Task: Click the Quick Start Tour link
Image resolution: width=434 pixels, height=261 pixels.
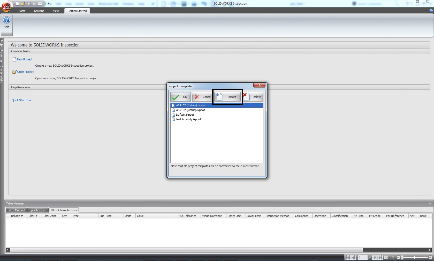Action: 22,100
